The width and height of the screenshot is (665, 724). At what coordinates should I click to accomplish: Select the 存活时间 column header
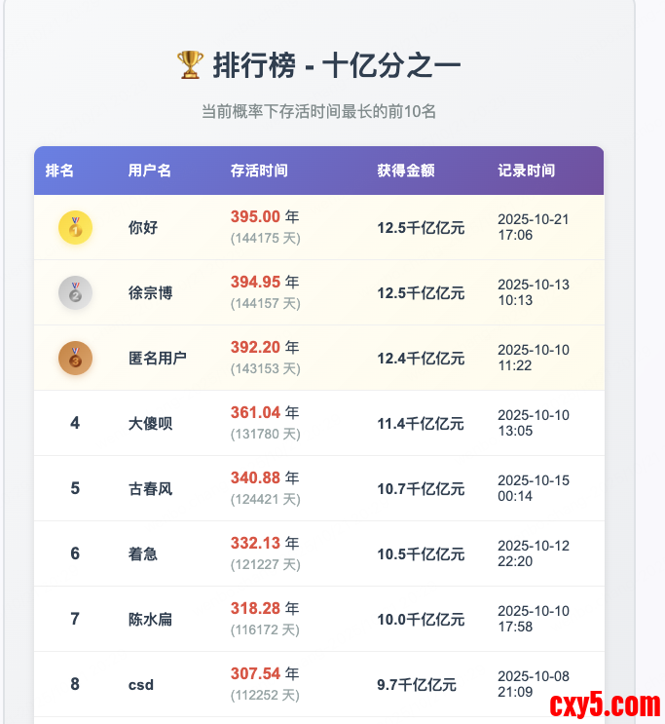click(259, 171)
